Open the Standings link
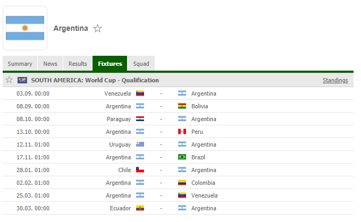This screenshot has height=222, width=361. click(x=335, y=80)
